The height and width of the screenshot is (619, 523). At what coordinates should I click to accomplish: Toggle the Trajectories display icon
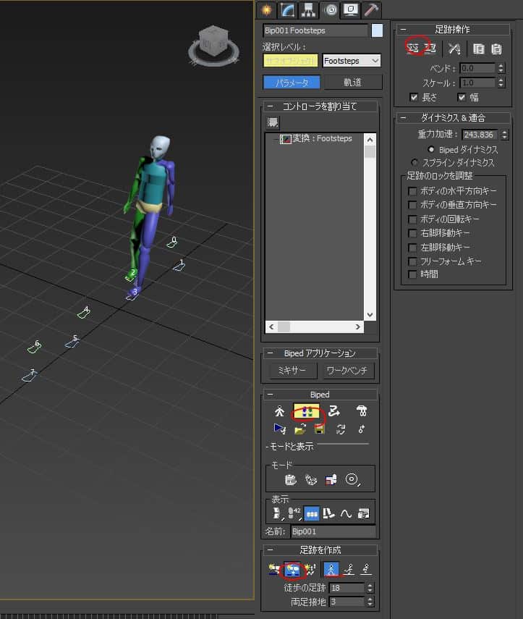[345, 513]
